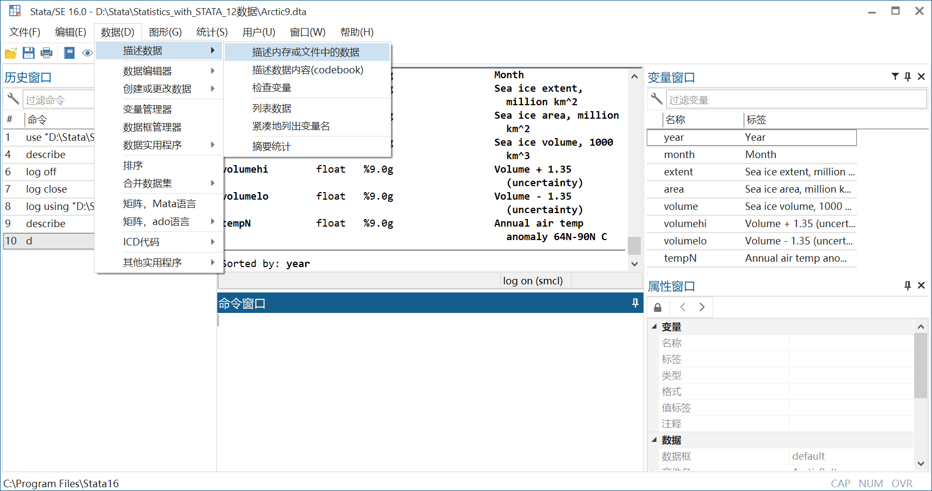This screenshot has width=932, height=491.
Task: Open a new Log file
Action: coord(69,53)
